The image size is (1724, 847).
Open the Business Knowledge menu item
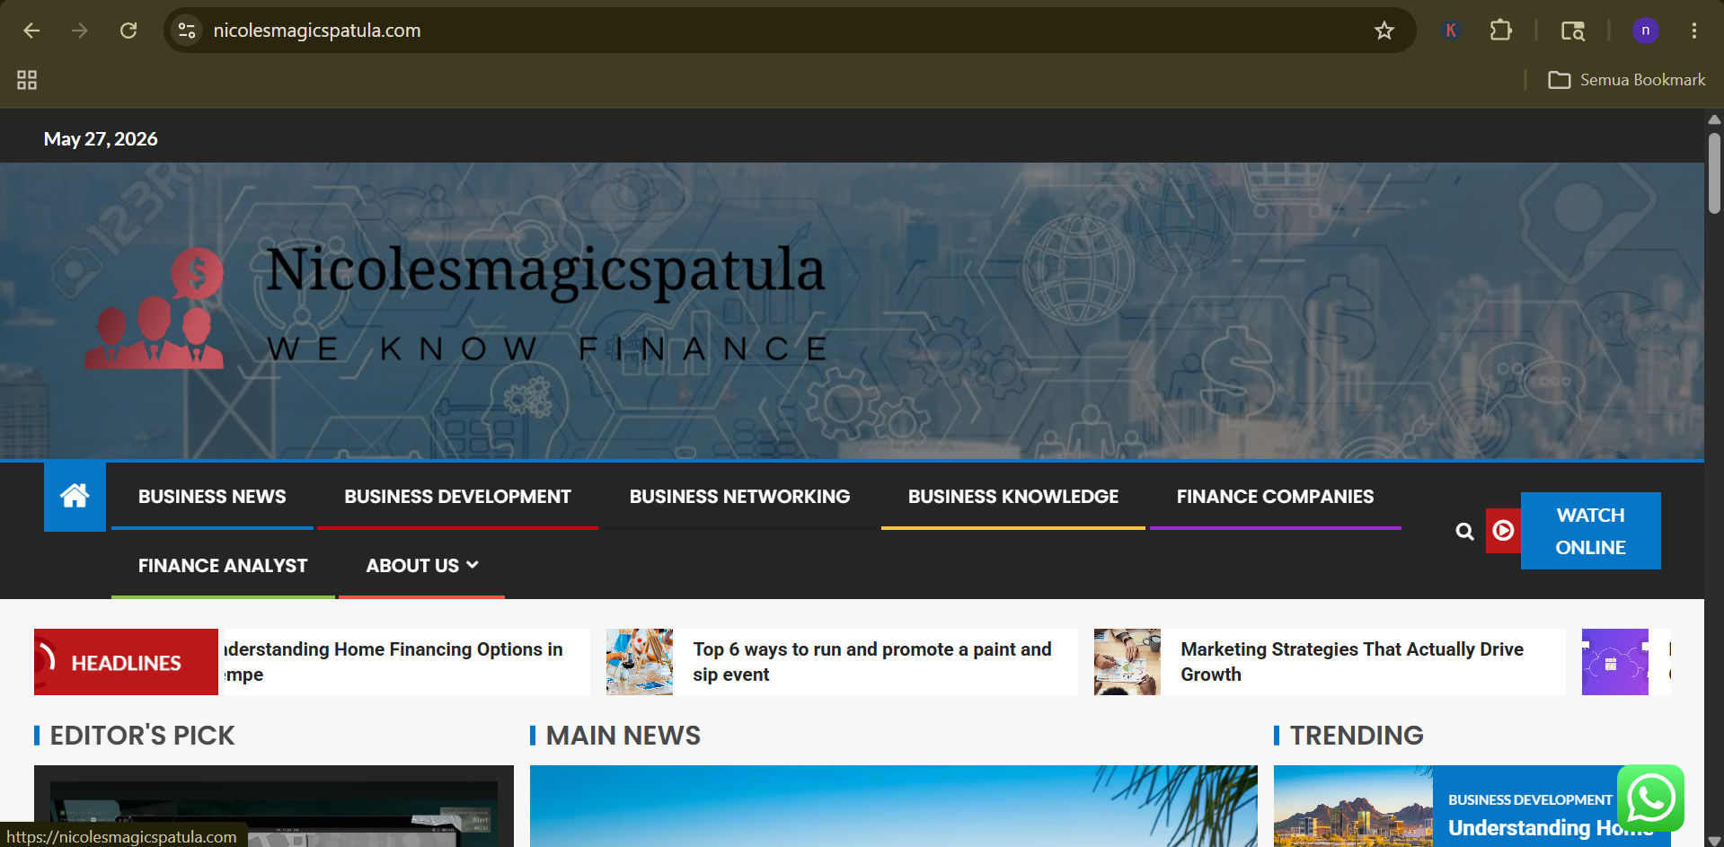pyautogui.click(x=1012, y=497)
